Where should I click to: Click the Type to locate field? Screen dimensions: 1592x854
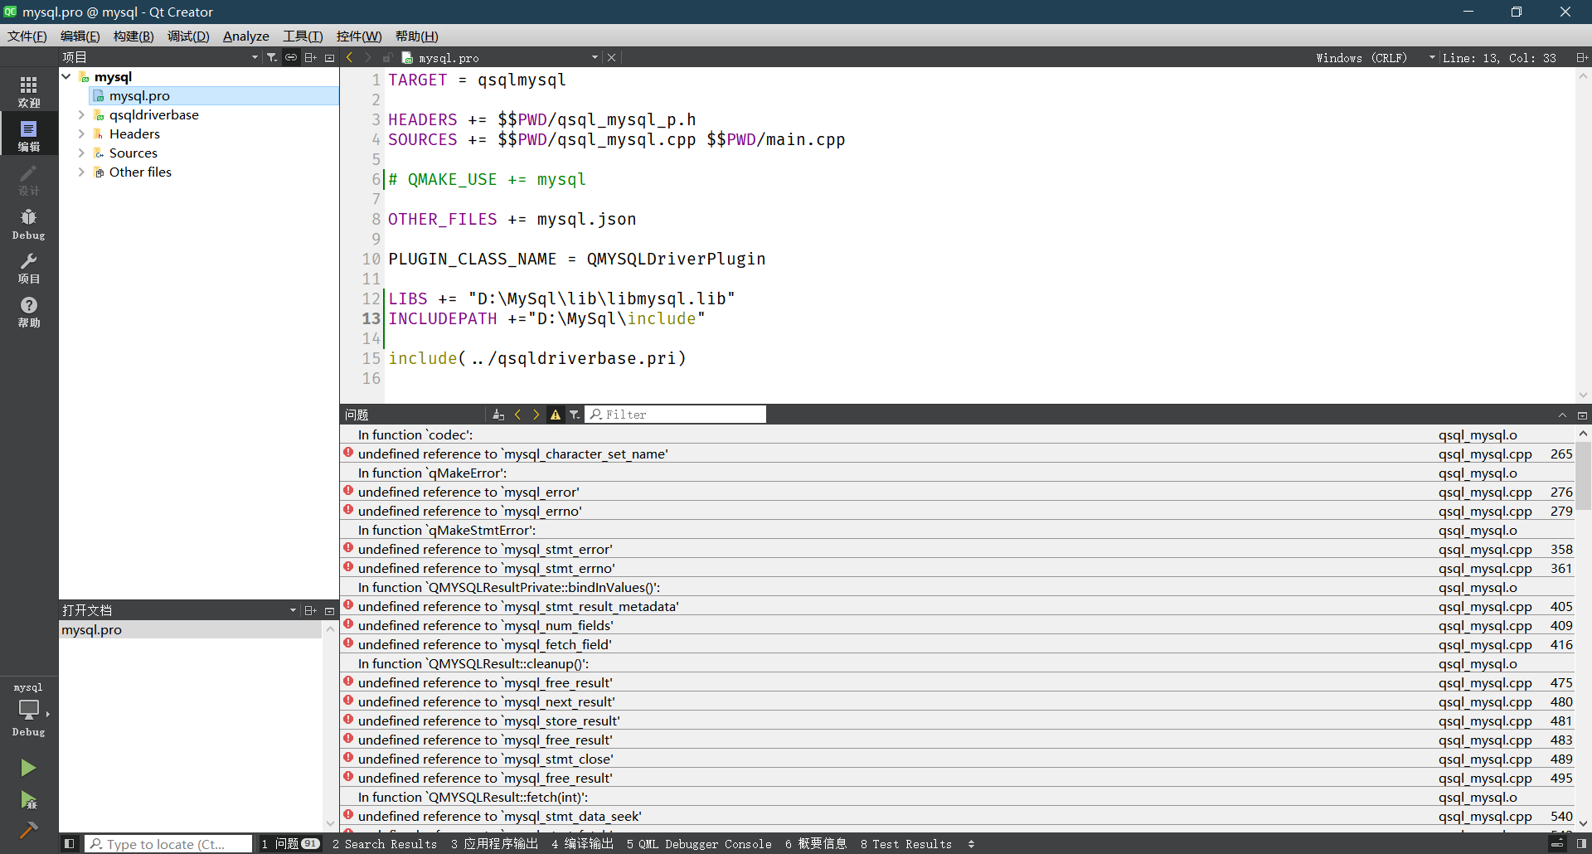[x=168, y=844]
